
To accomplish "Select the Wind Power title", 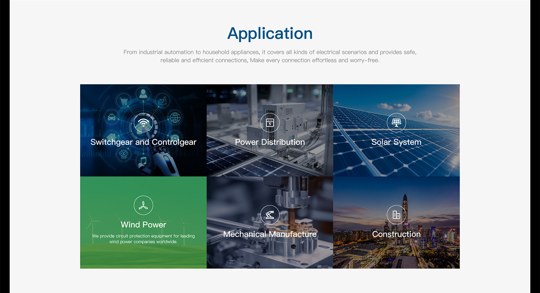I will pos(143,225).
